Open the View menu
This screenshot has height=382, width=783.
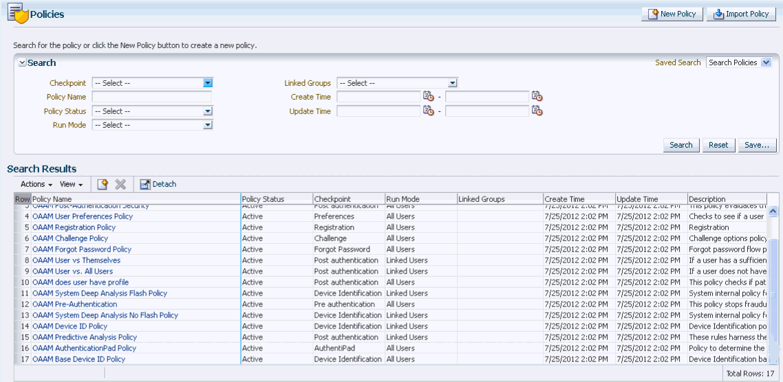click(x=72, y=184)
